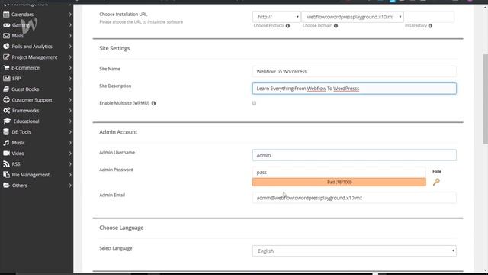Click the Polls and Analytics pie icon
Screen dimensions: 488x275
[6, 46]
